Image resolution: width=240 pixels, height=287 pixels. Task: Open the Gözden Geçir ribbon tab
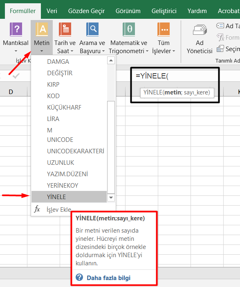(x=86, y=11)
